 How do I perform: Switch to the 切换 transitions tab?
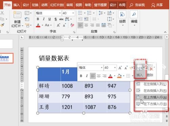point(35,5)
